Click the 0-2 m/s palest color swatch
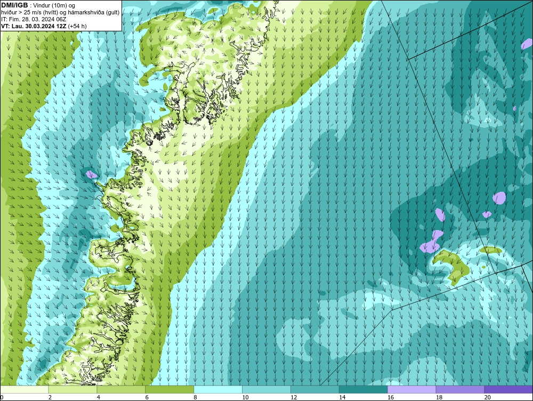Viewport: 533px width, 401px height. click(25, 389)
